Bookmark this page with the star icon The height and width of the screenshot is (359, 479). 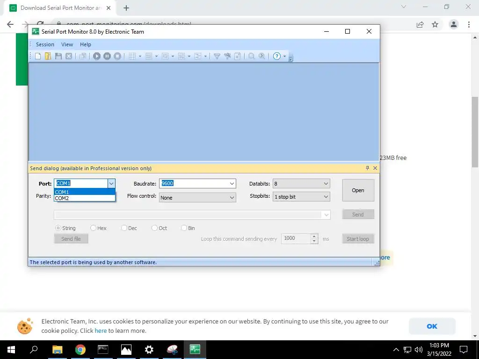[x=435, y=24]
